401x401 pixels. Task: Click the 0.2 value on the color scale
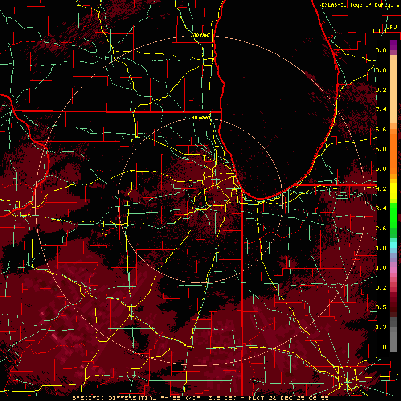[x=381, y=288]
